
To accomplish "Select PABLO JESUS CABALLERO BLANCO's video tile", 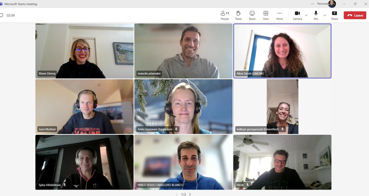I will 183,162.
